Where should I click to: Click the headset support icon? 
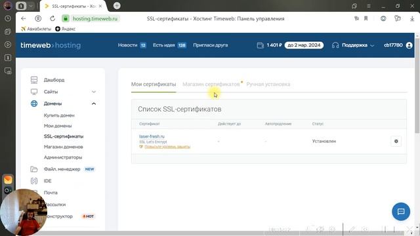(335, 45)
